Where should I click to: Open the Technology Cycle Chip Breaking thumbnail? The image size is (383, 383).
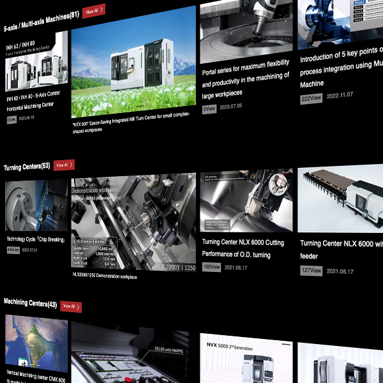[36, 205]
